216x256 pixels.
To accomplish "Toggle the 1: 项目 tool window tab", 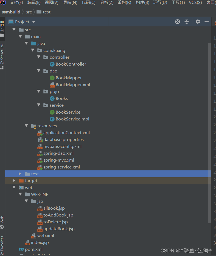I will [x=2, y=29].
